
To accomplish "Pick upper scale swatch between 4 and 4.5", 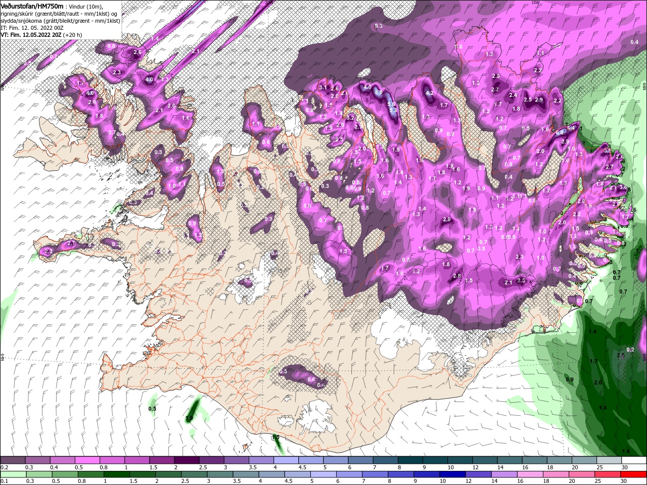I will coord(286,460).
